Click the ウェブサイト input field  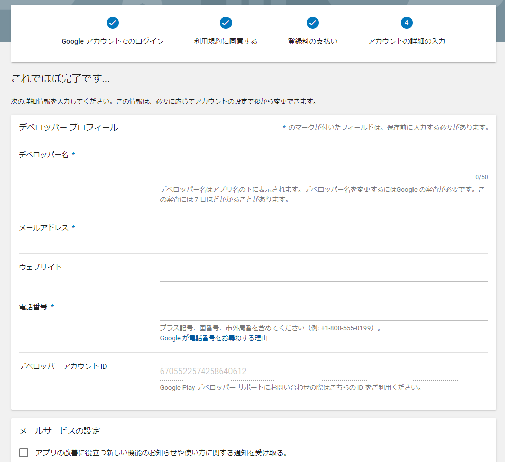(x=324, y=274)
